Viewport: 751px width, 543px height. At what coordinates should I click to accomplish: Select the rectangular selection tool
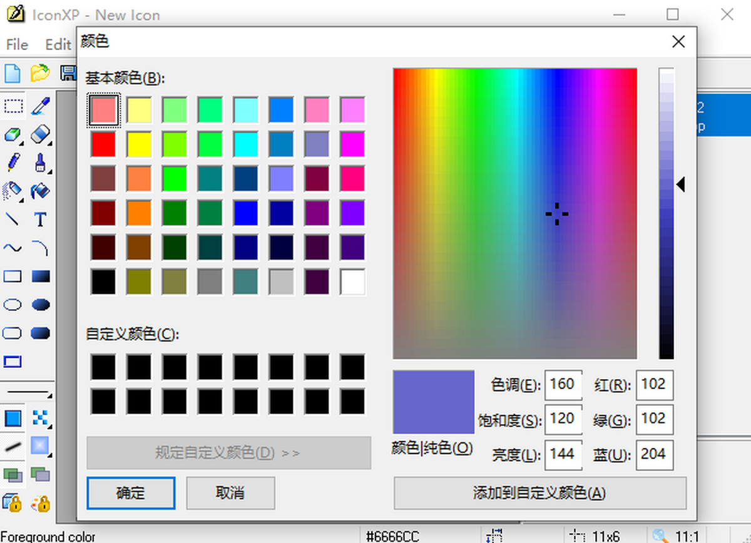pos(13,106)
